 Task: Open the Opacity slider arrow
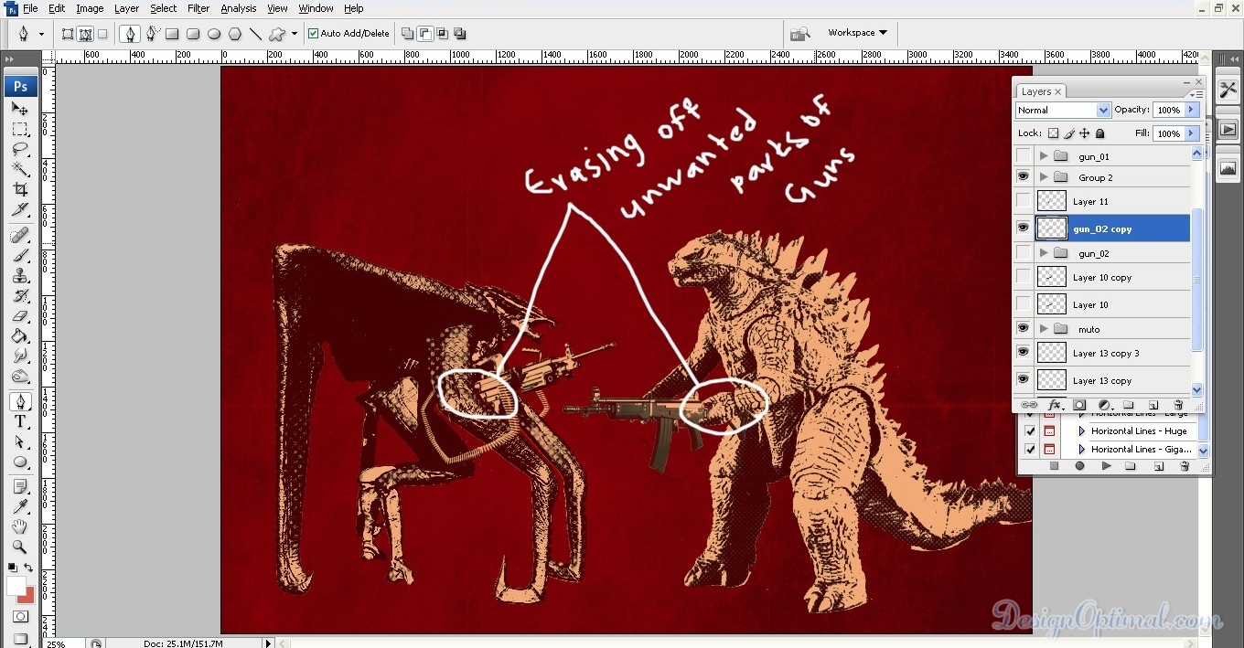[x=1191, y=110]
